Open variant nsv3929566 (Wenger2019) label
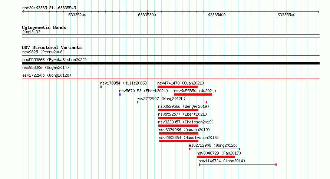330x179 pixels. click(x=184, y=106)
